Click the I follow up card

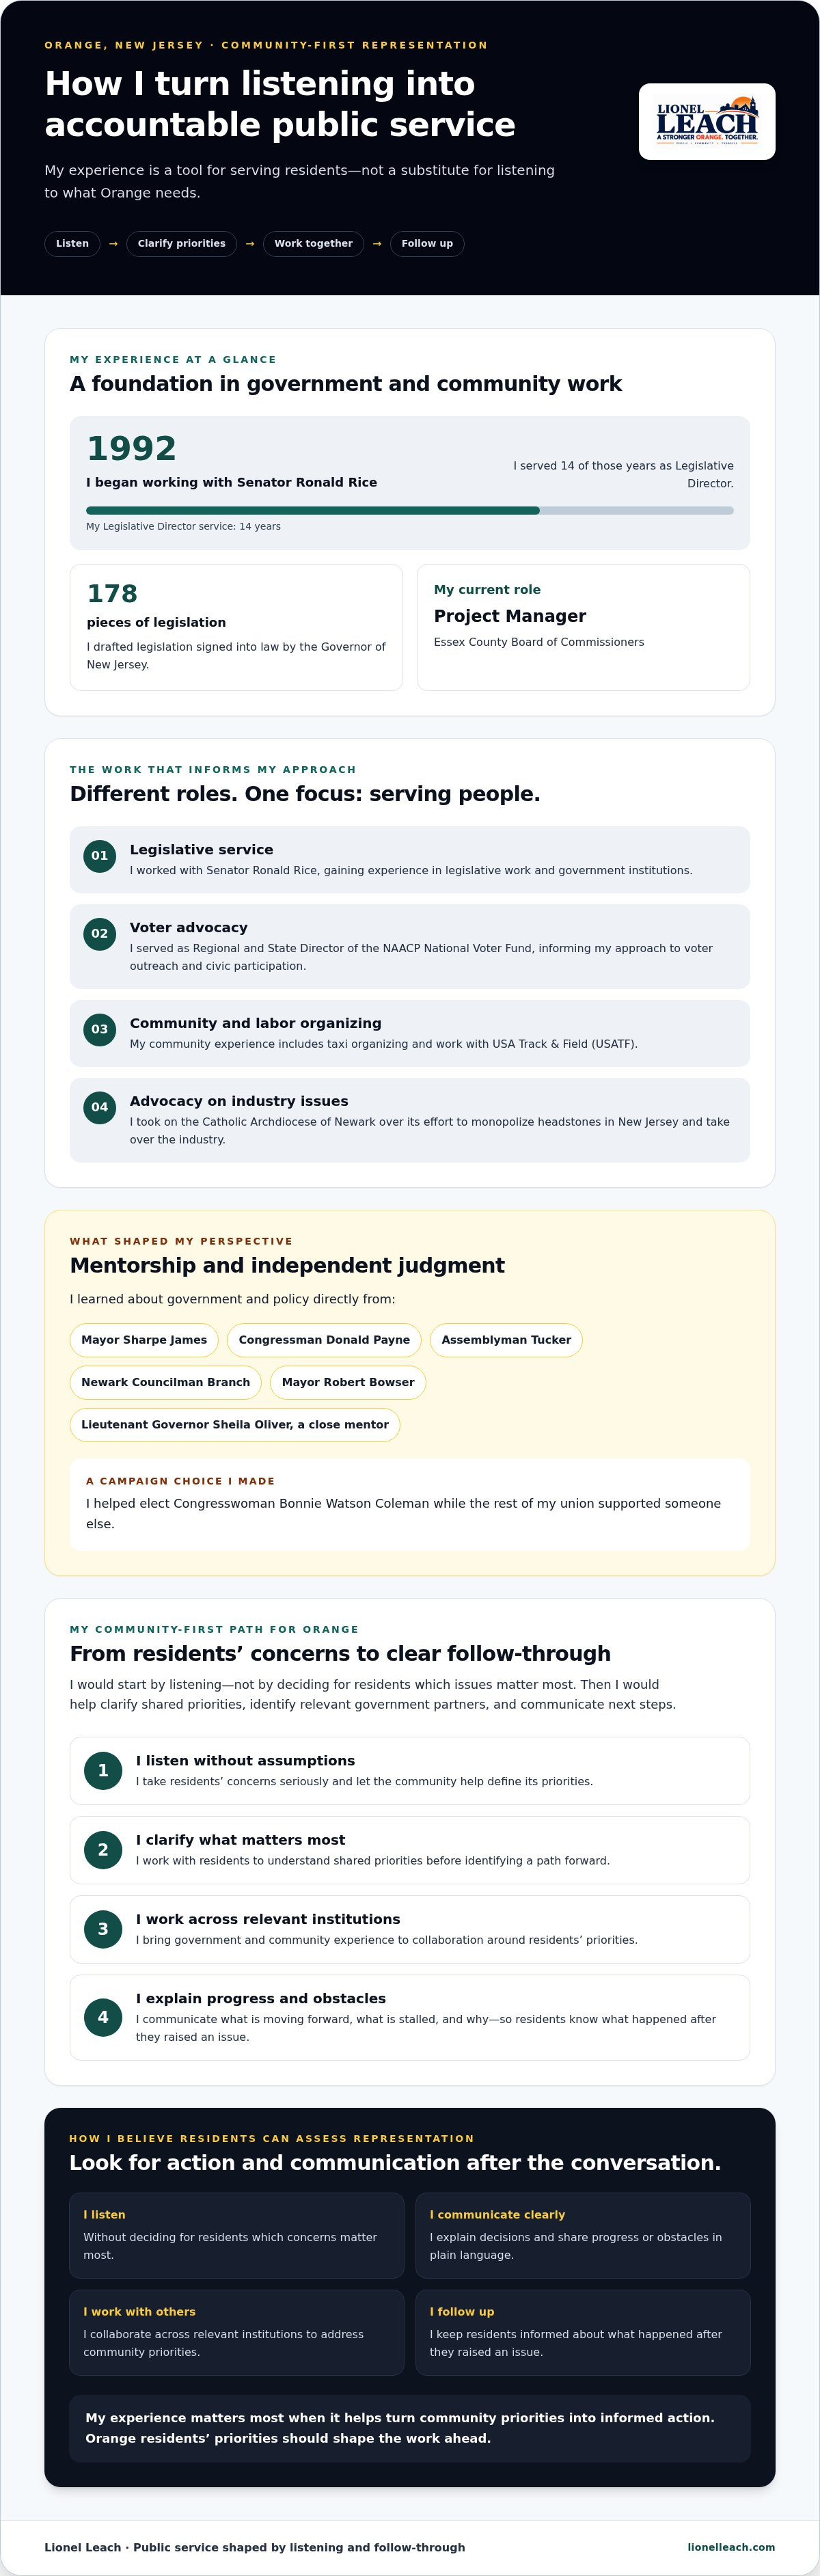coord(583,2333)
